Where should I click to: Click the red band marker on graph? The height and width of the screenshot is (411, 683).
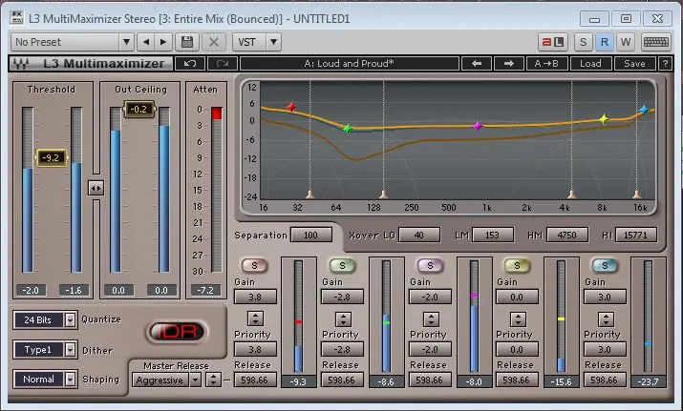(x=292, y=107)
